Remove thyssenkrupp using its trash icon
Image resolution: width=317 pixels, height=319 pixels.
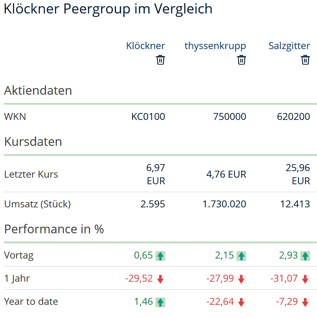(x=241, y=60)
